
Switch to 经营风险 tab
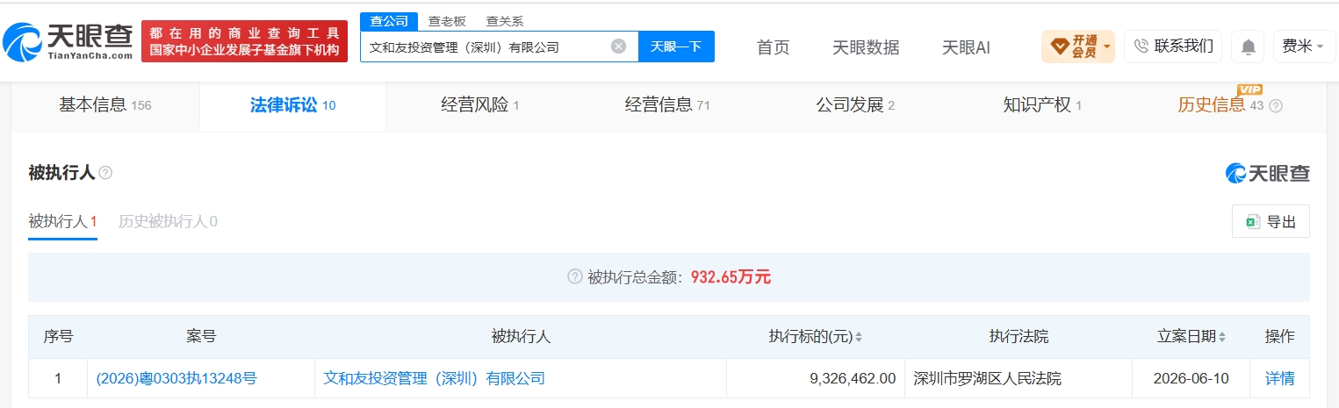click(x=479, y=106)
